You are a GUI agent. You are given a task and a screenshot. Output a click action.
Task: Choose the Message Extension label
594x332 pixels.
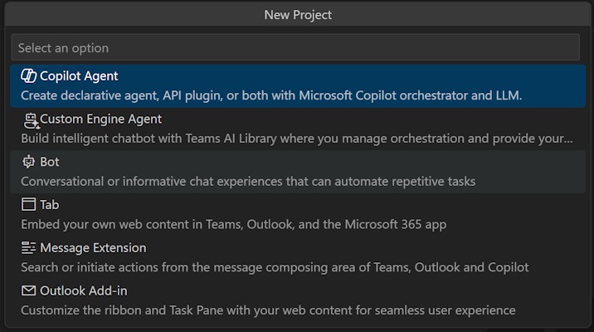coord(93,248)
